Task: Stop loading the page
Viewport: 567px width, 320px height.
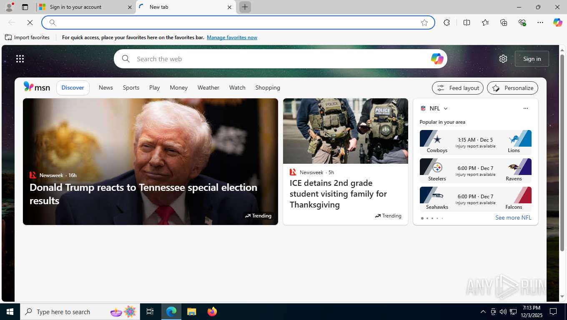Action: click(x=30, y=22)
